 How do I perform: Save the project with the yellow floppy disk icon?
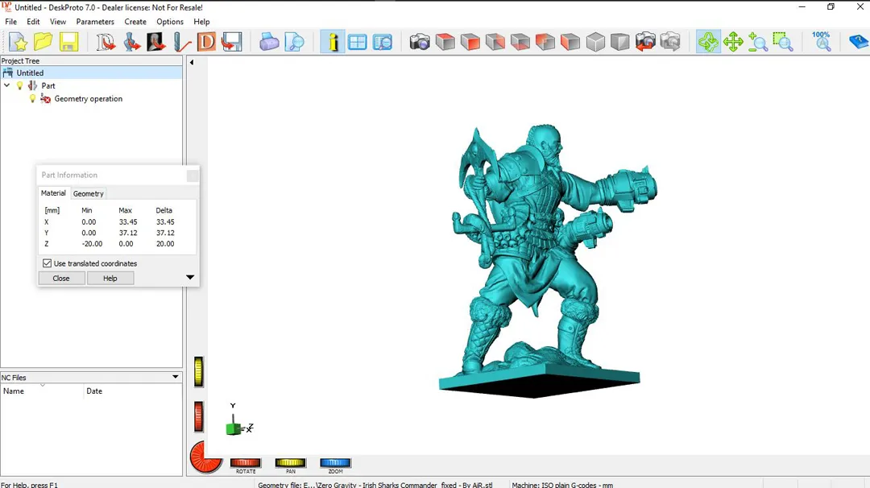coord(68,42)
